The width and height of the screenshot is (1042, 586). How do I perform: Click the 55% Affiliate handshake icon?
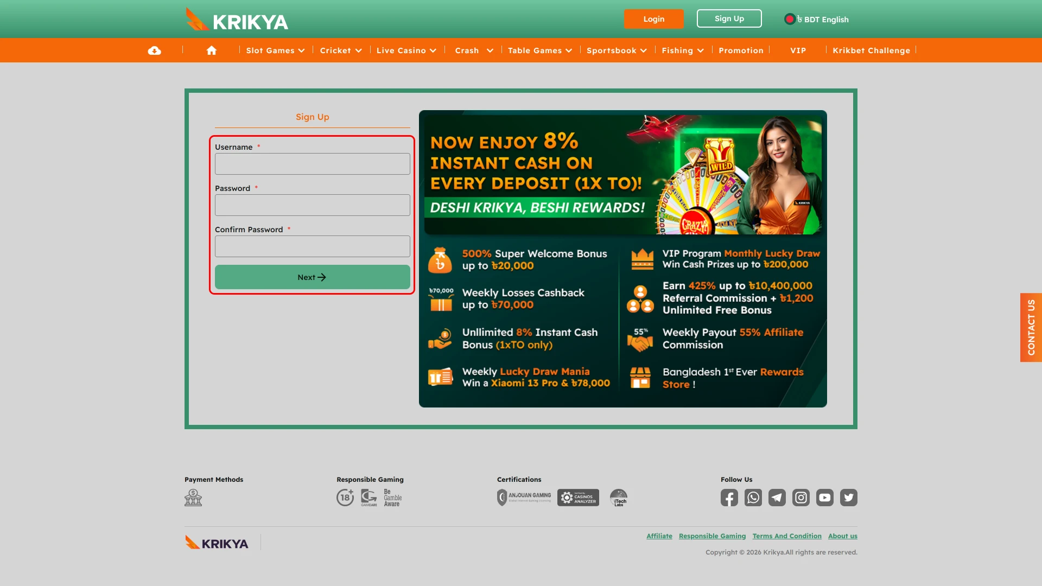tap(640, 339)
